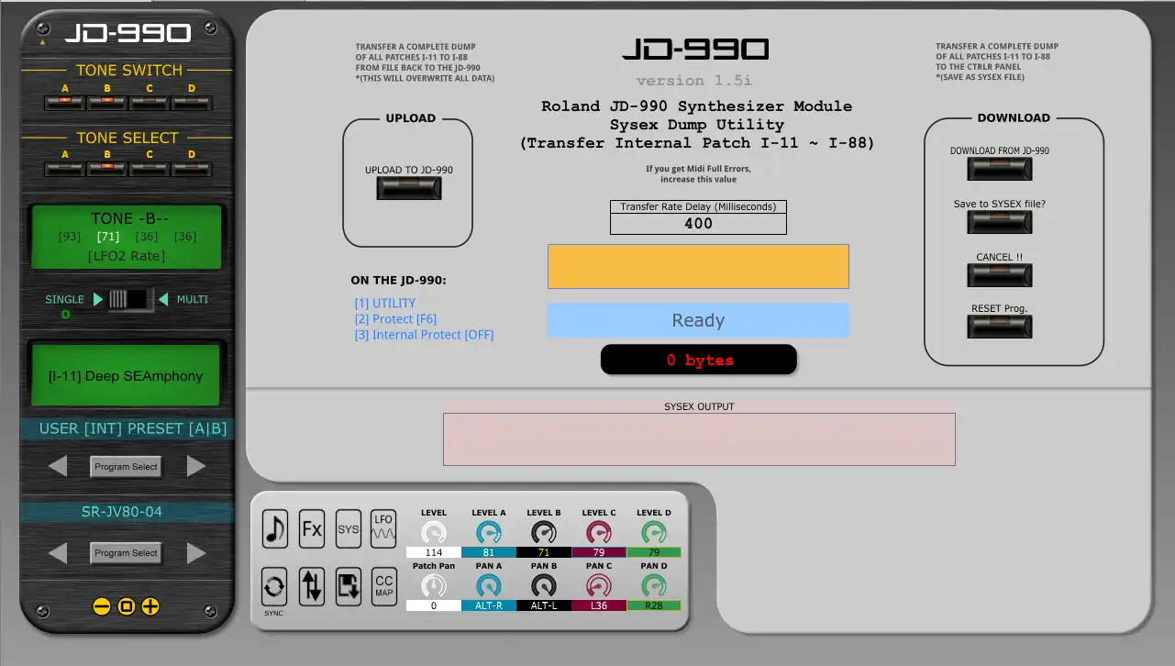Adjust the LEVEL D knob
This screenshot has width=1175, height=666.
pos(654,532)
